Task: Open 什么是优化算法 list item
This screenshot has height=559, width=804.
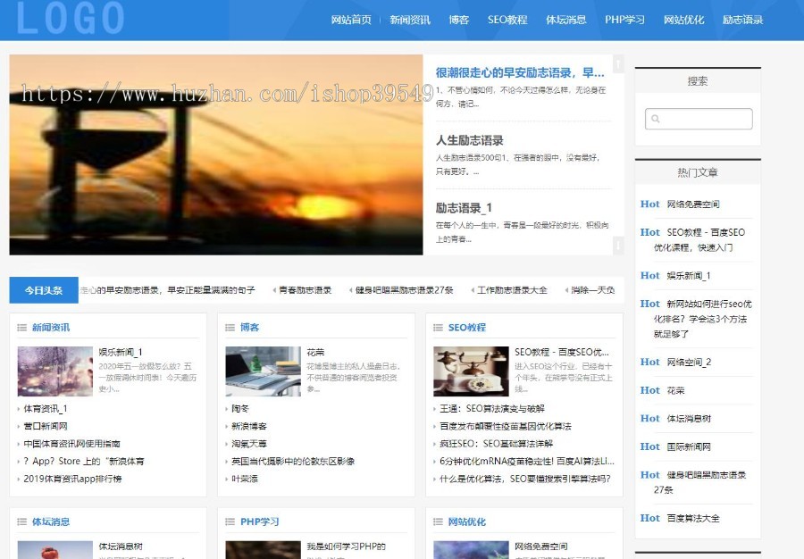Action: 525,479
